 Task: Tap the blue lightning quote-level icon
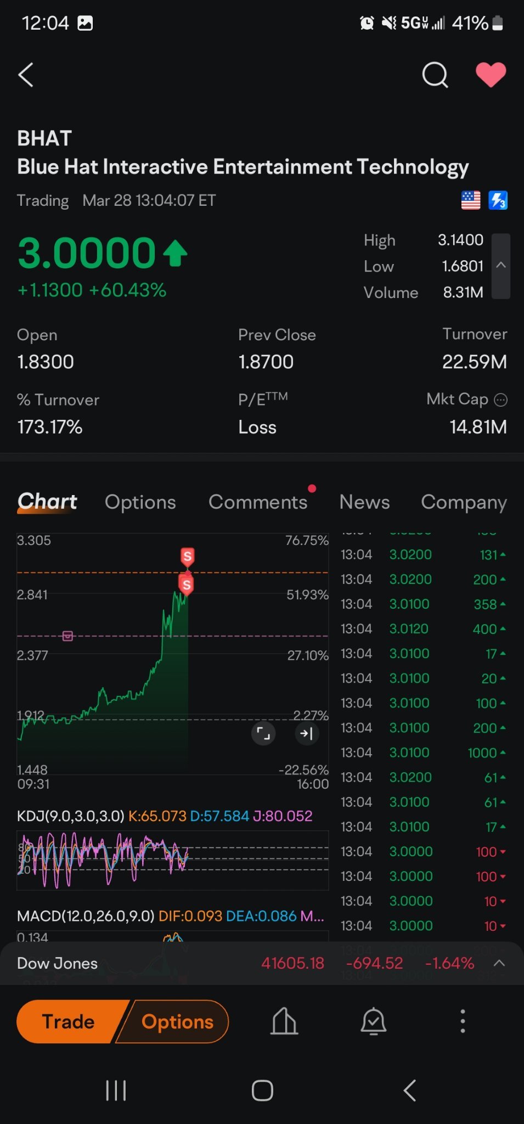pyautogui.click(x=498, y=200)
